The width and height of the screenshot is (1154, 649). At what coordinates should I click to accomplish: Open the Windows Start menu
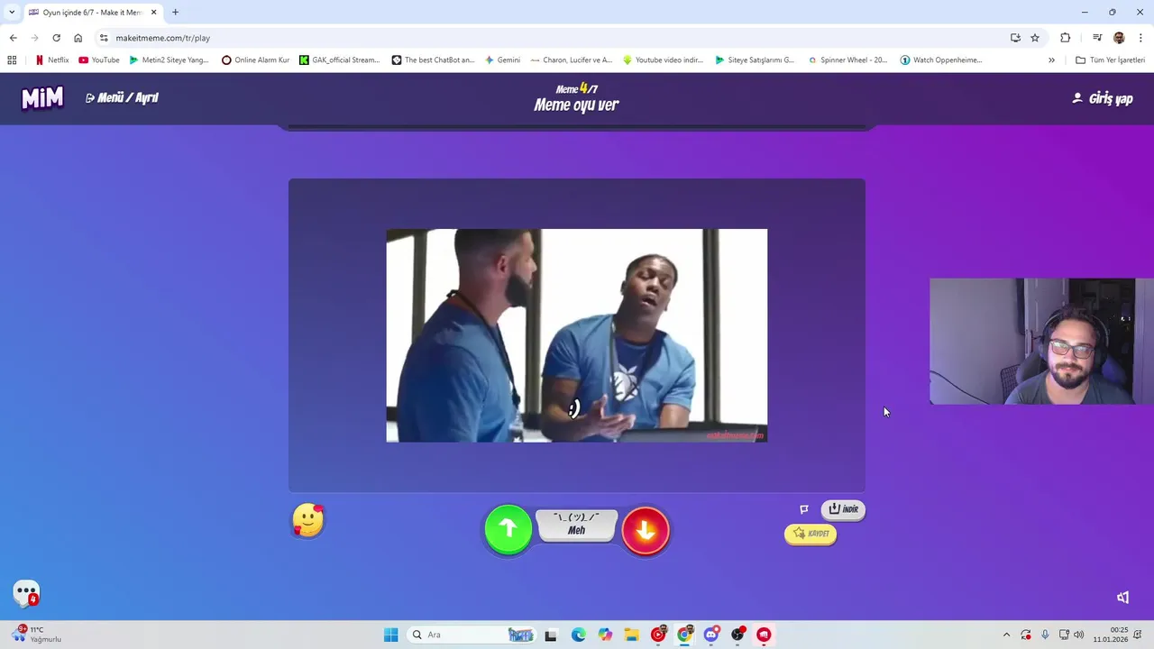coord(390,635)
